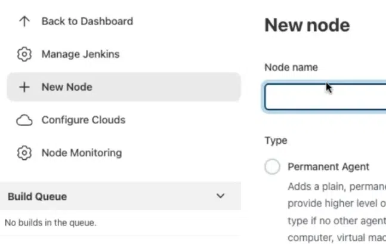Go to the Manage Jenkins text link
386x244 pixels.
coord(81,54)
